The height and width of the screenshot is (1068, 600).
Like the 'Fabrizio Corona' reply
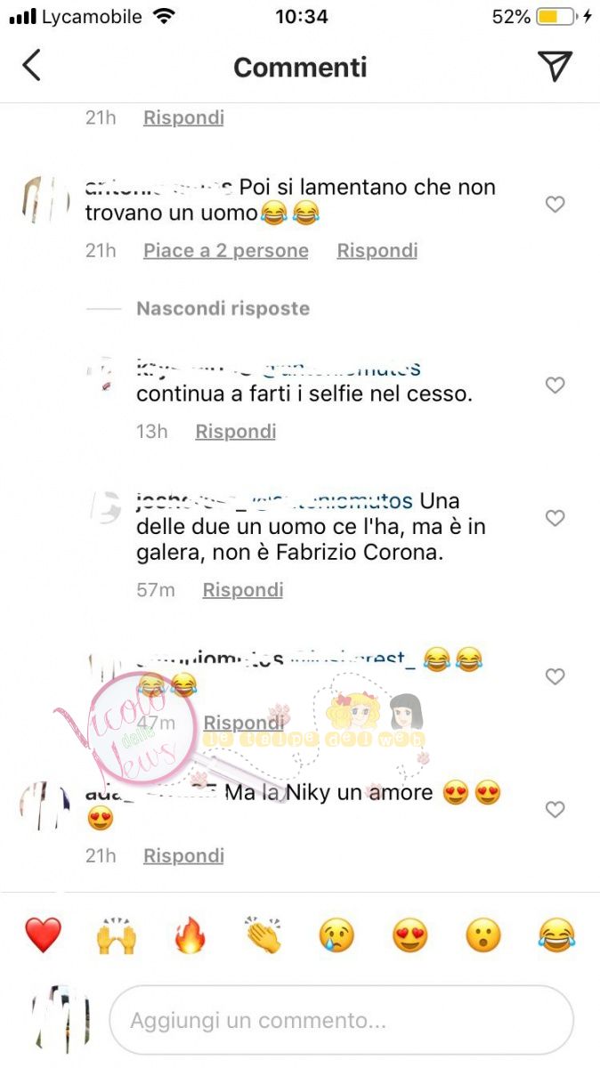[555, 518]
